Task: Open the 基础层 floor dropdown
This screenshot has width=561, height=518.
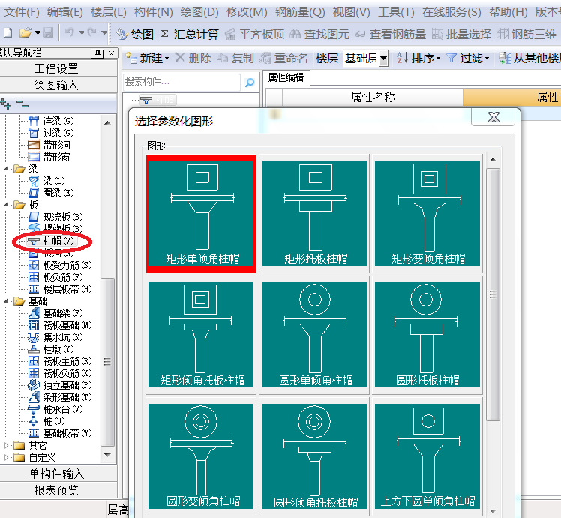Action: coord(383,59)
